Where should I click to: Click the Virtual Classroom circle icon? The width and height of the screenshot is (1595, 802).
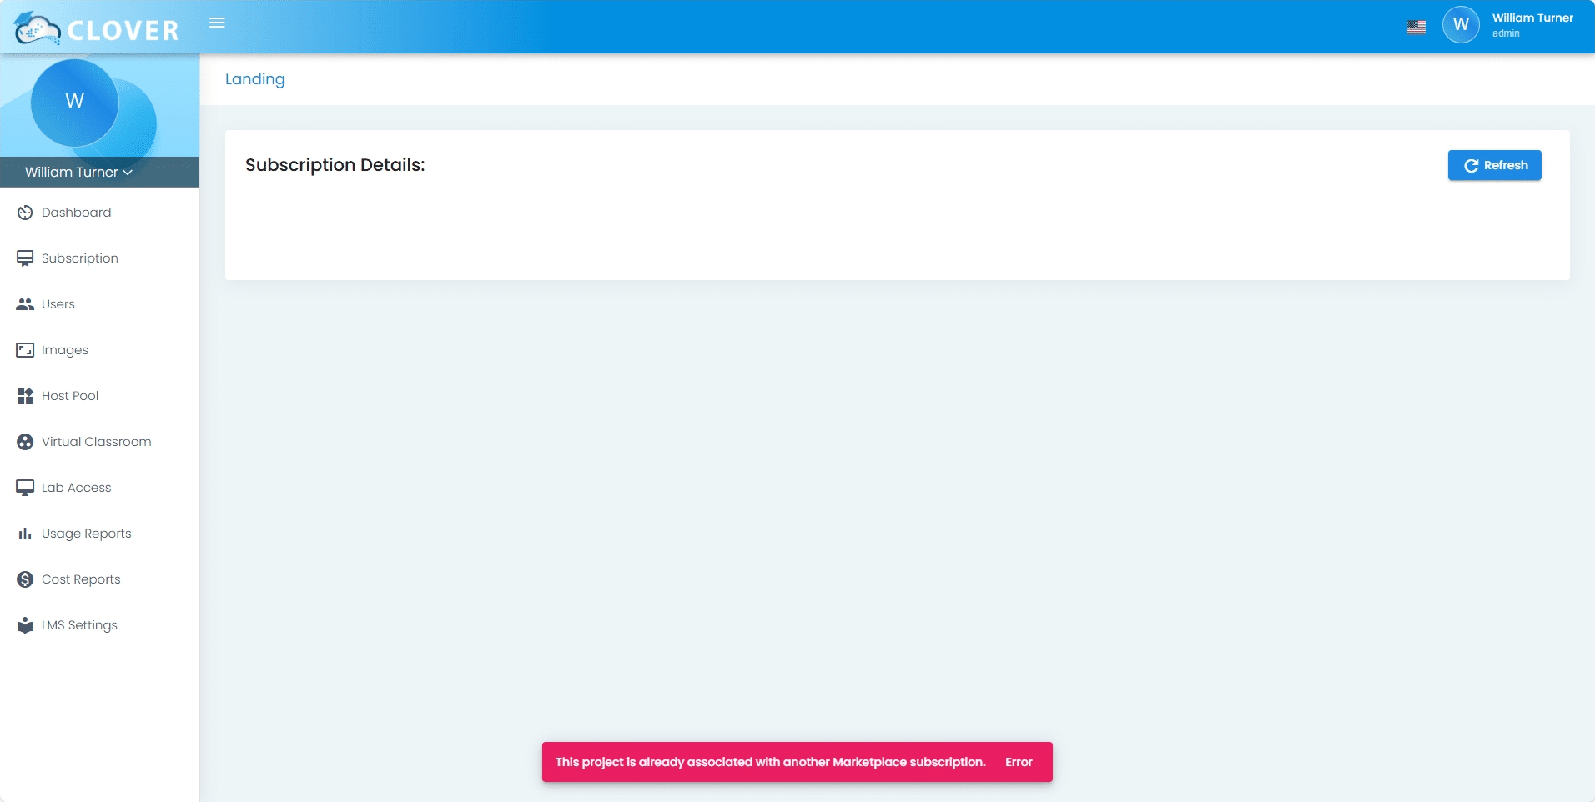click(25, 442)
